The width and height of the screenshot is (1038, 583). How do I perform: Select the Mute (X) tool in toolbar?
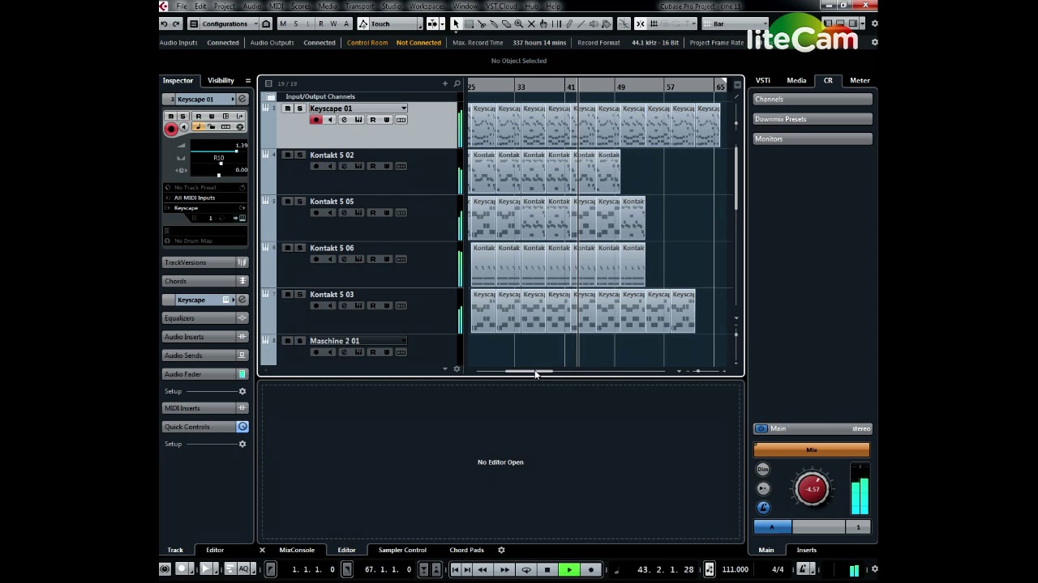tap(531, 23)
